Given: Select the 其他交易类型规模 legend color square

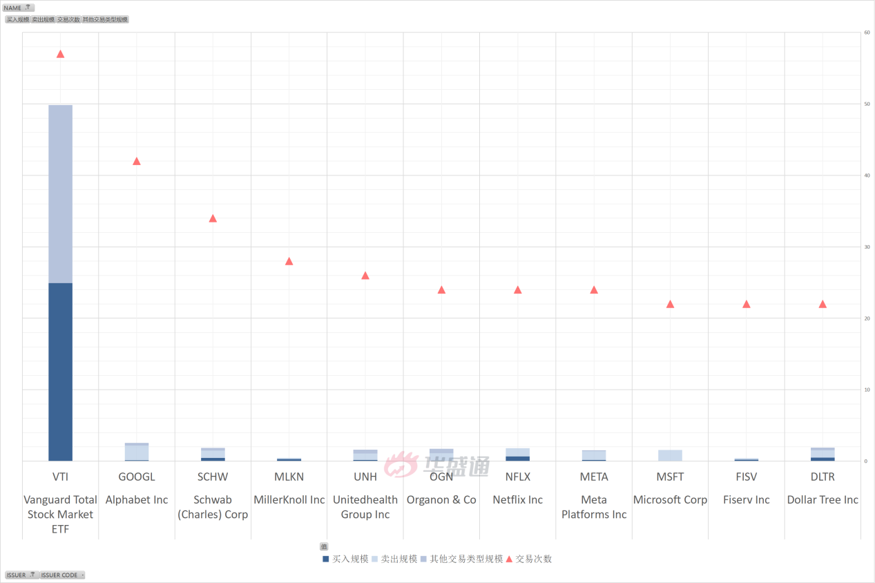Looking at the screenshot, I should pyautogui.click(x=424, y=559).
